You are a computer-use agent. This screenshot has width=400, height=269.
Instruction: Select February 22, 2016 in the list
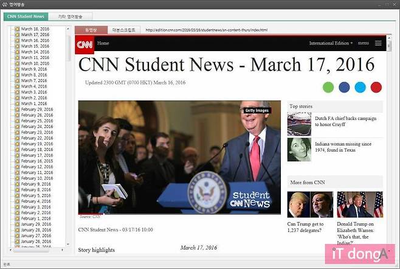[x=37, y=138]
